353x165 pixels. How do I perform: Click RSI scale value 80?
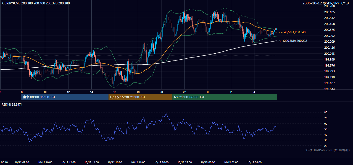[326, 112]
